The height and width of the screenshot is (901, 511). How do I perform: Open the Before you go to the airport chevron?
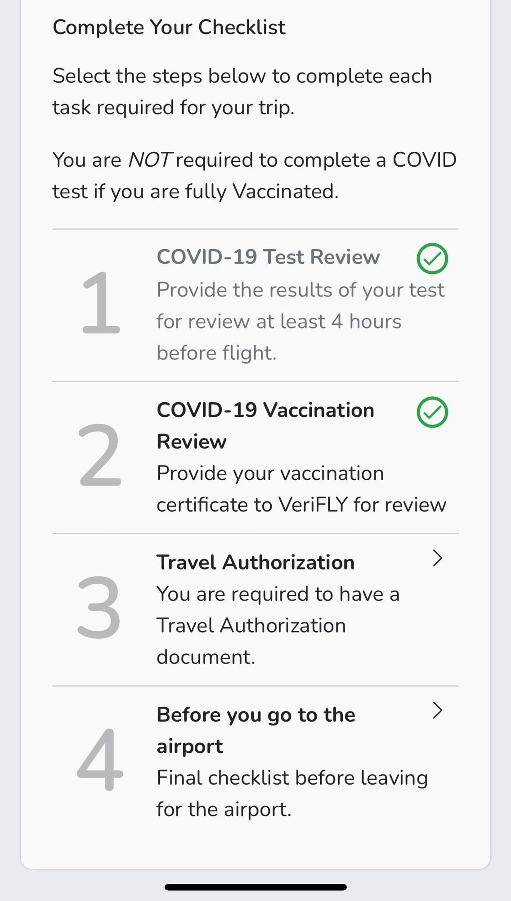tap(438, 710)
